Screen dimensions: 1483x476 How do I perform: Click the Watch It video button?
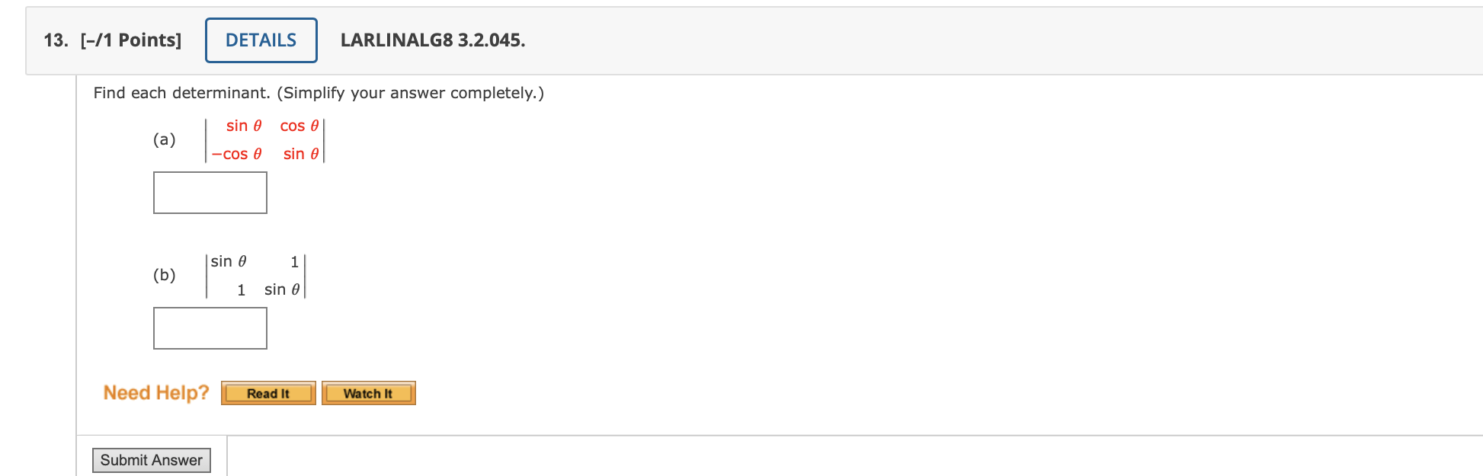coord(368,393)
